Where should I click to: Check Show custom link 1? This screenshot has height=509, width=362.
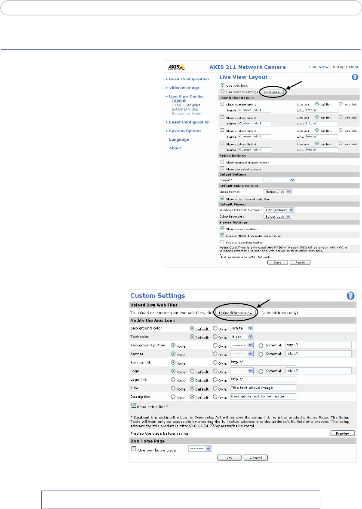coord(222,104)
